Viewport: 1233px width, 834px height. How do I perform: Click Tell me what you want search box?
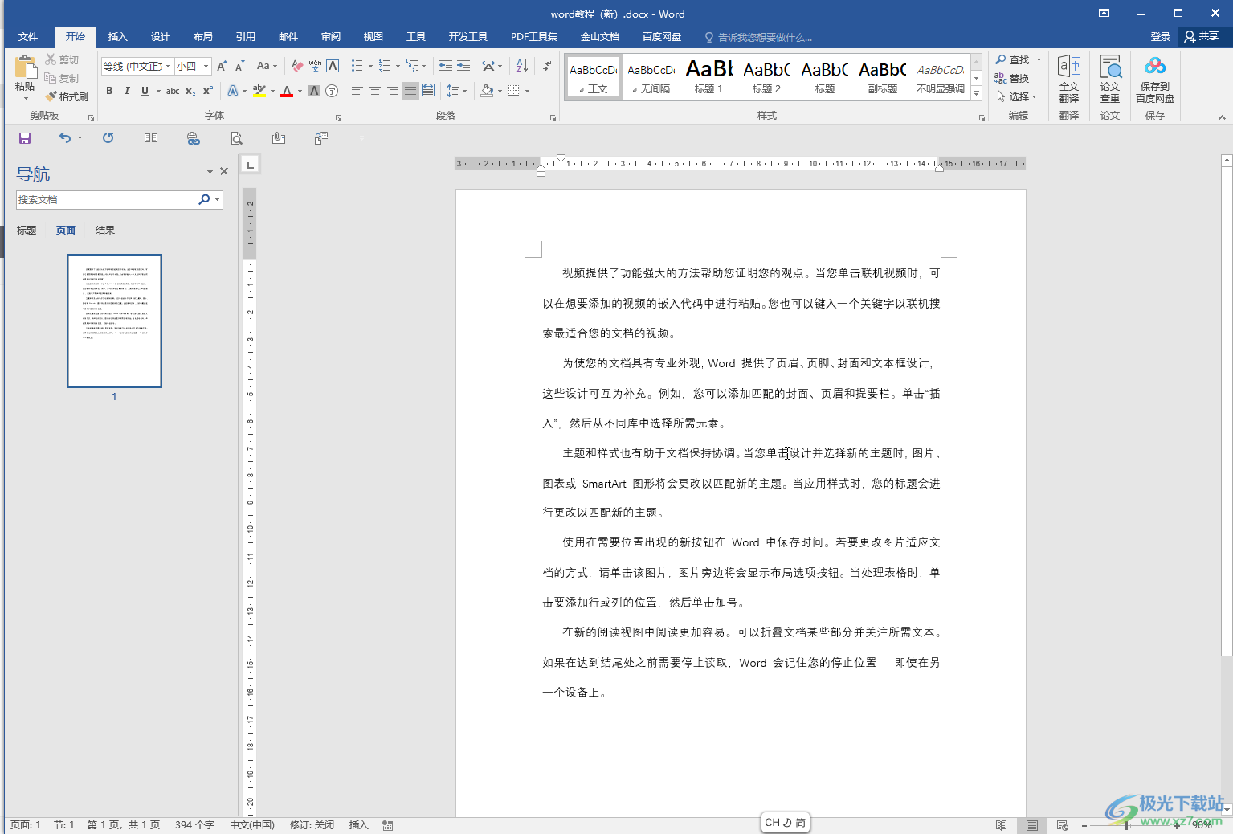(757, 38)
